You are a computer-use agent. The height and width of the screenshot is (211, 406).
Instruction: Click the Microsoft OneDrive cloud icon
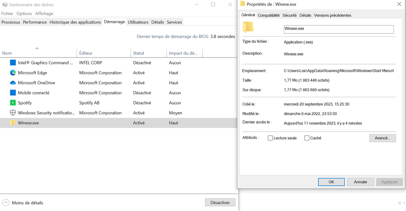(13, 83)
